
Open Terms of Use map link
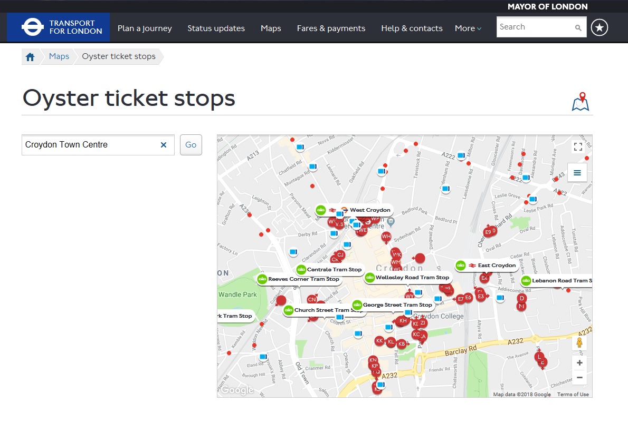tap(573, 394)
